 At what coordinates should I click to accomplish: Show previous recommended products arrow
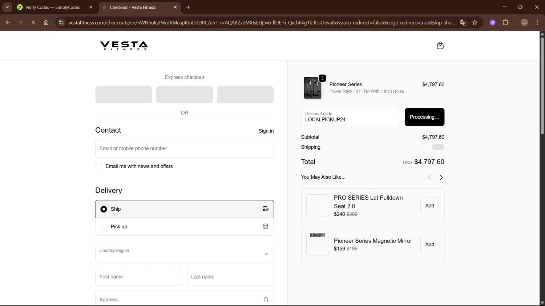pyautogui.click(x=430, y=177)
